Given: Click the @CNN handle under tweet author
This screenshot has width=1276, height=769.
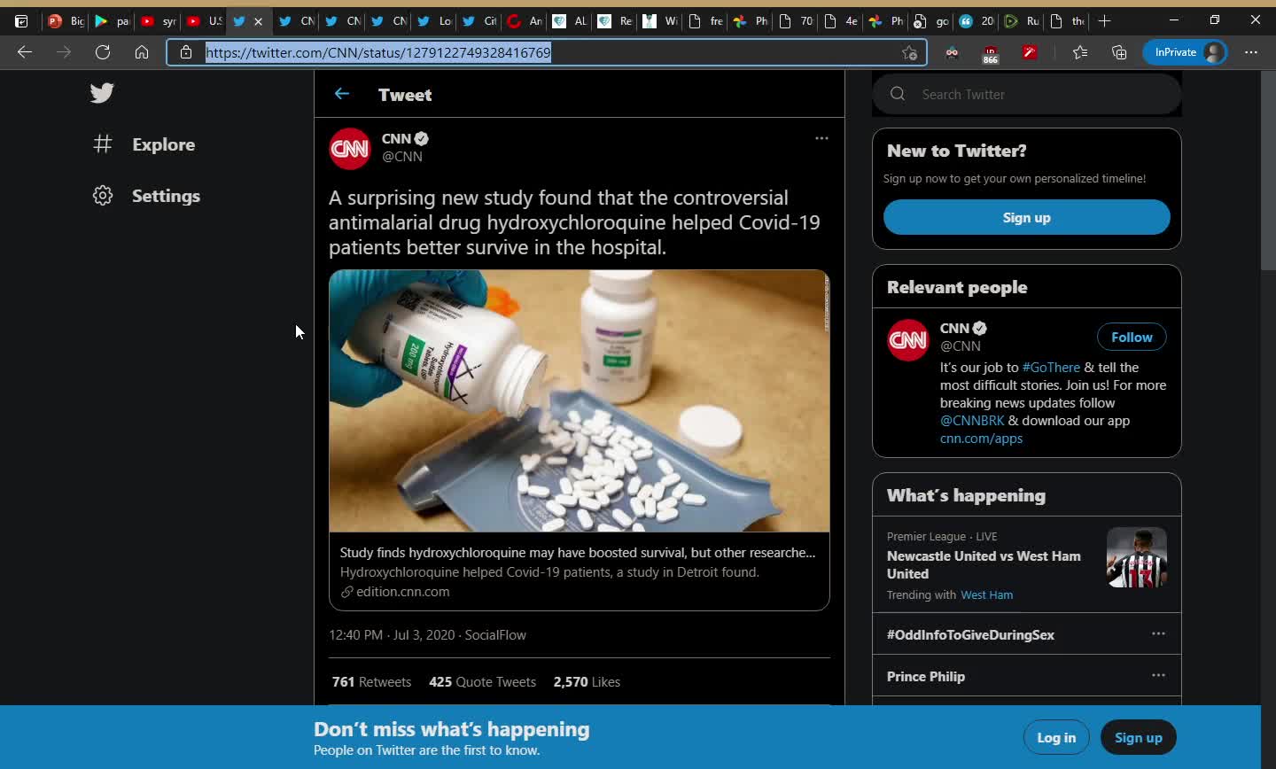Looking at the screenshot, I should coord(402,157).
